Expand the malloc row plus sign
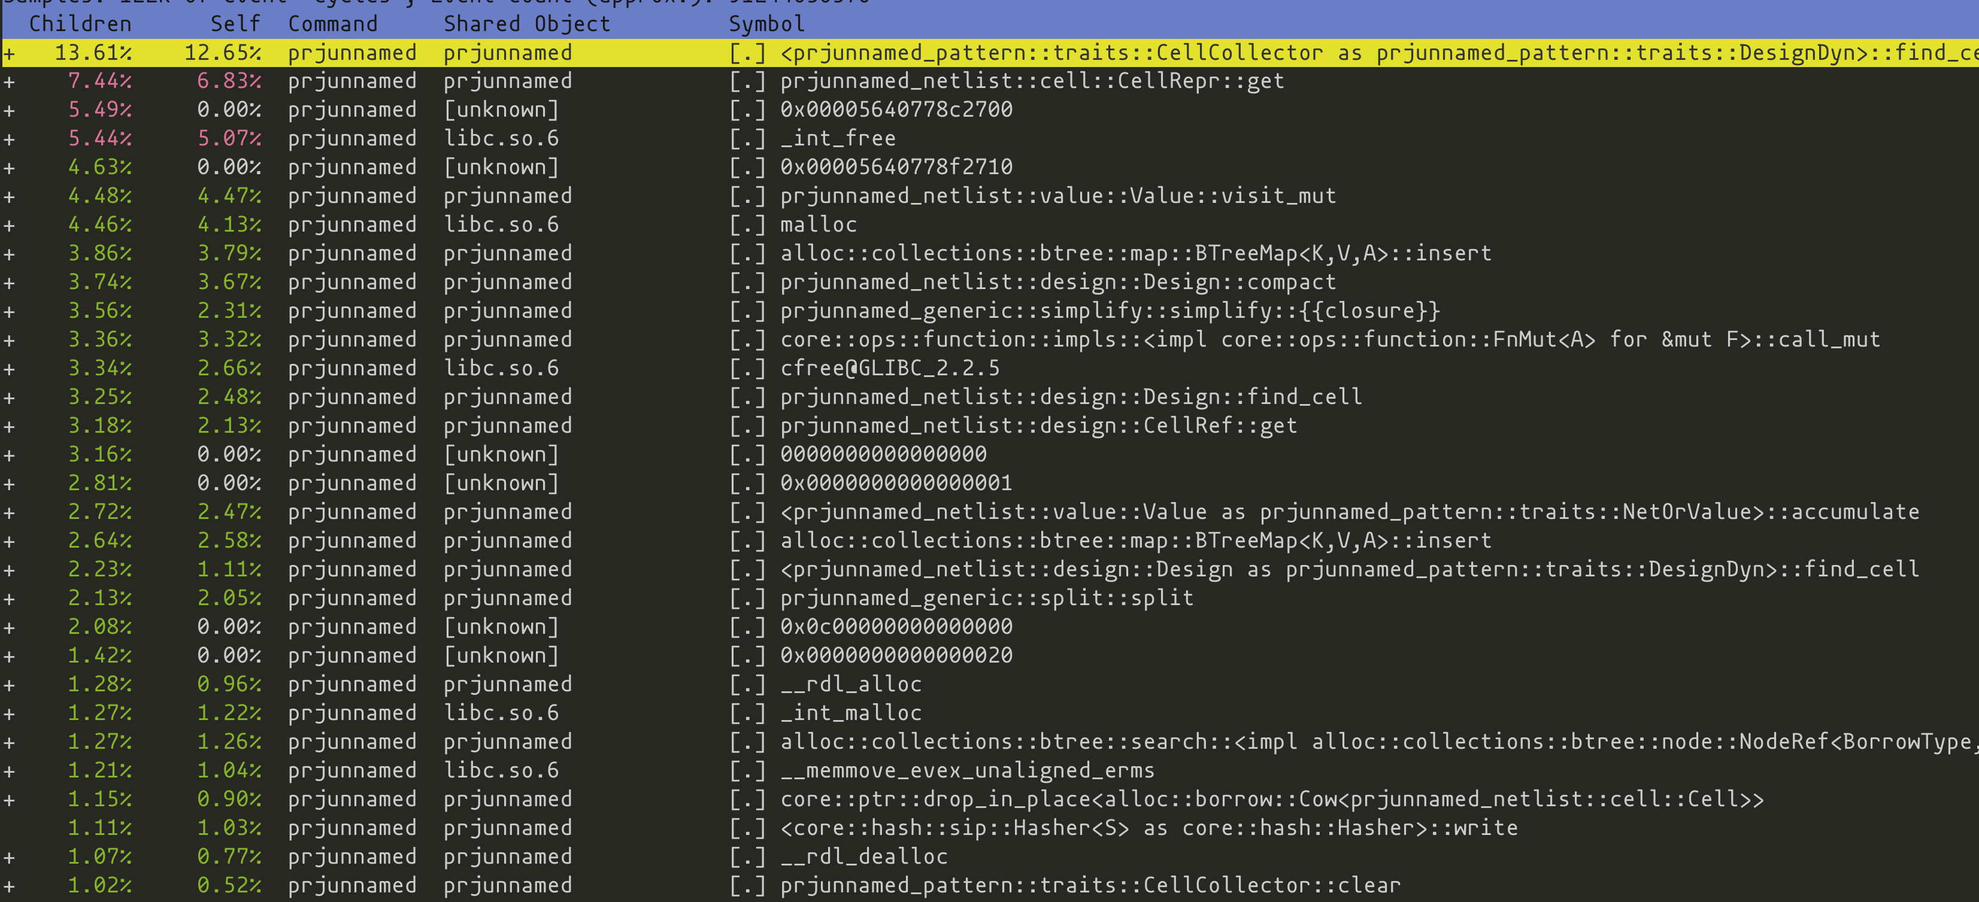Viewport: 1979px width, 902px height. (9, 226)
